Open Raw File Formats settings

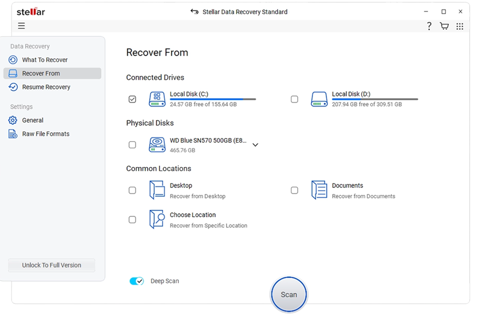(x=46, y=134)
